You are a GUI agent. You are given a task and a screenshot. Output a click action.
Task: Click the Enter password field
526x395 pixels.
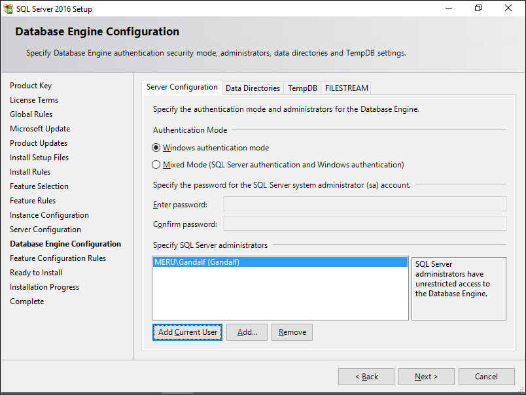pyautogui.click(x=364, y=204)
